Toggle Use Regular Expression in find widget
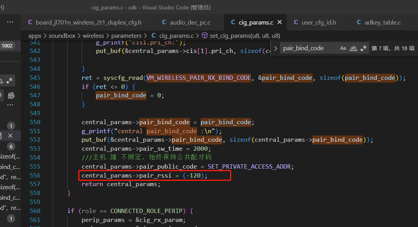Viewport: 418px width, 227px height. [x=363, y=48]
